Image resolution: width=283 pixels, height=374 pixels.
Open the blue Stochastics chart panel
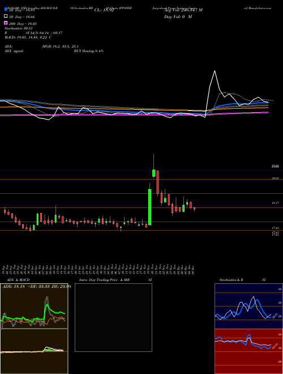[x=248, y=306]
